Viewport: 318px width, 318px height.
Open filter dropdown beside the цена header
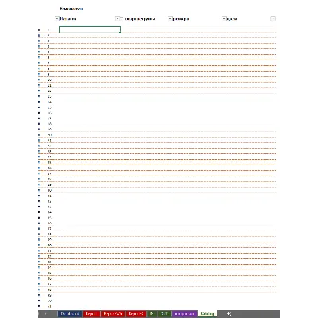point(224,18)
